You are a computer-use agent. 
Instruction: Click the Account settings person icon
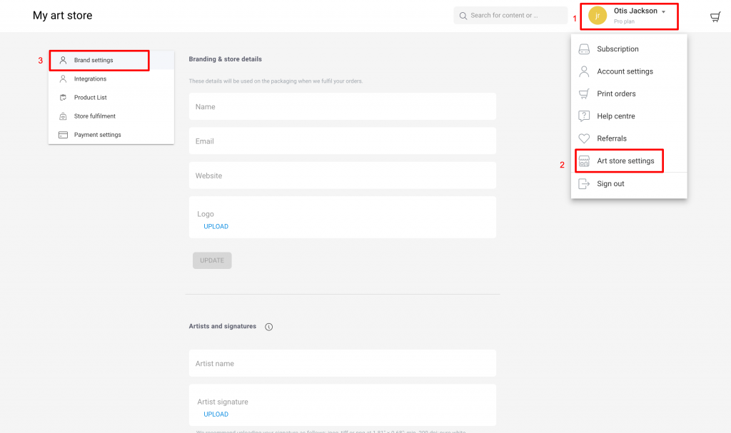584,71
